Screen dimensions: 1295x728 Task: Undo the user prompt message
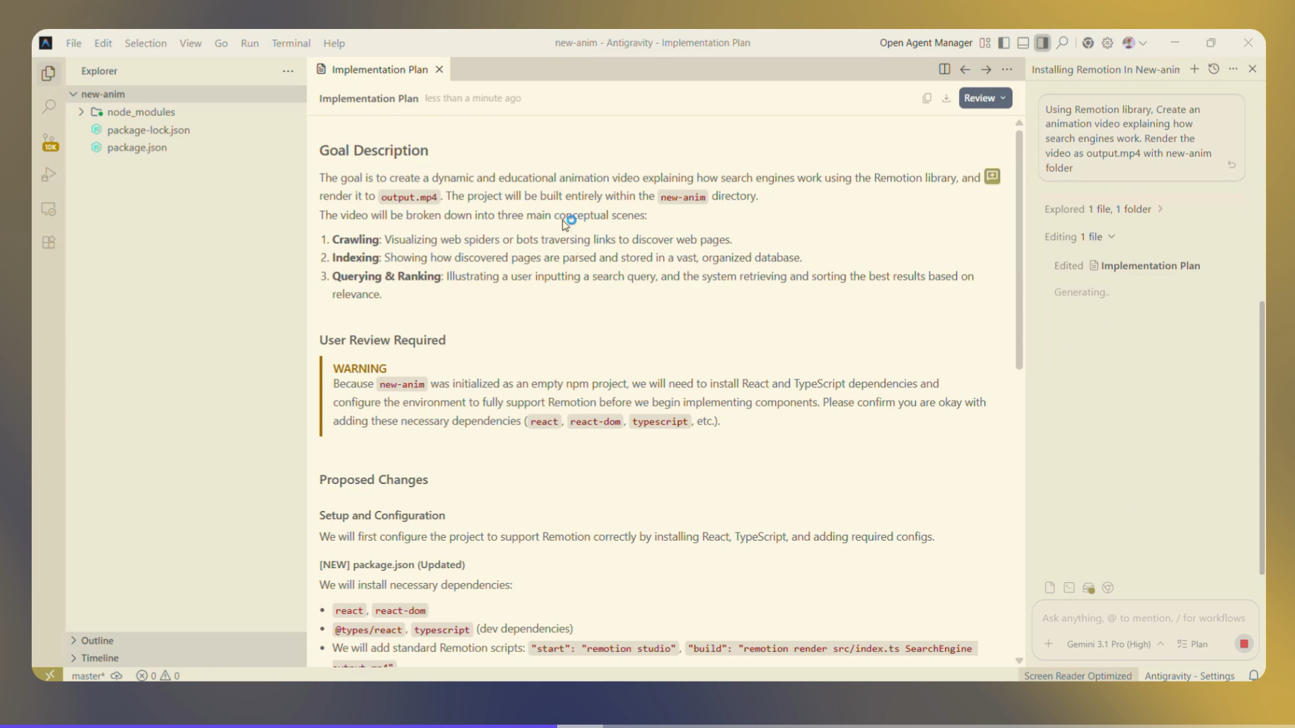pos(1232,164)
